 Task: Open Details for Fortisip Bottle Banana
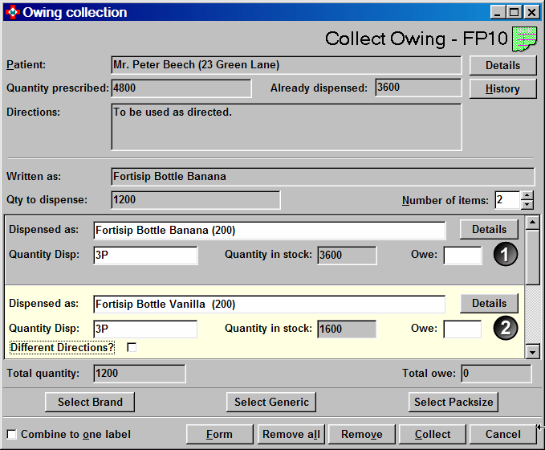click(x=489, y=229)
